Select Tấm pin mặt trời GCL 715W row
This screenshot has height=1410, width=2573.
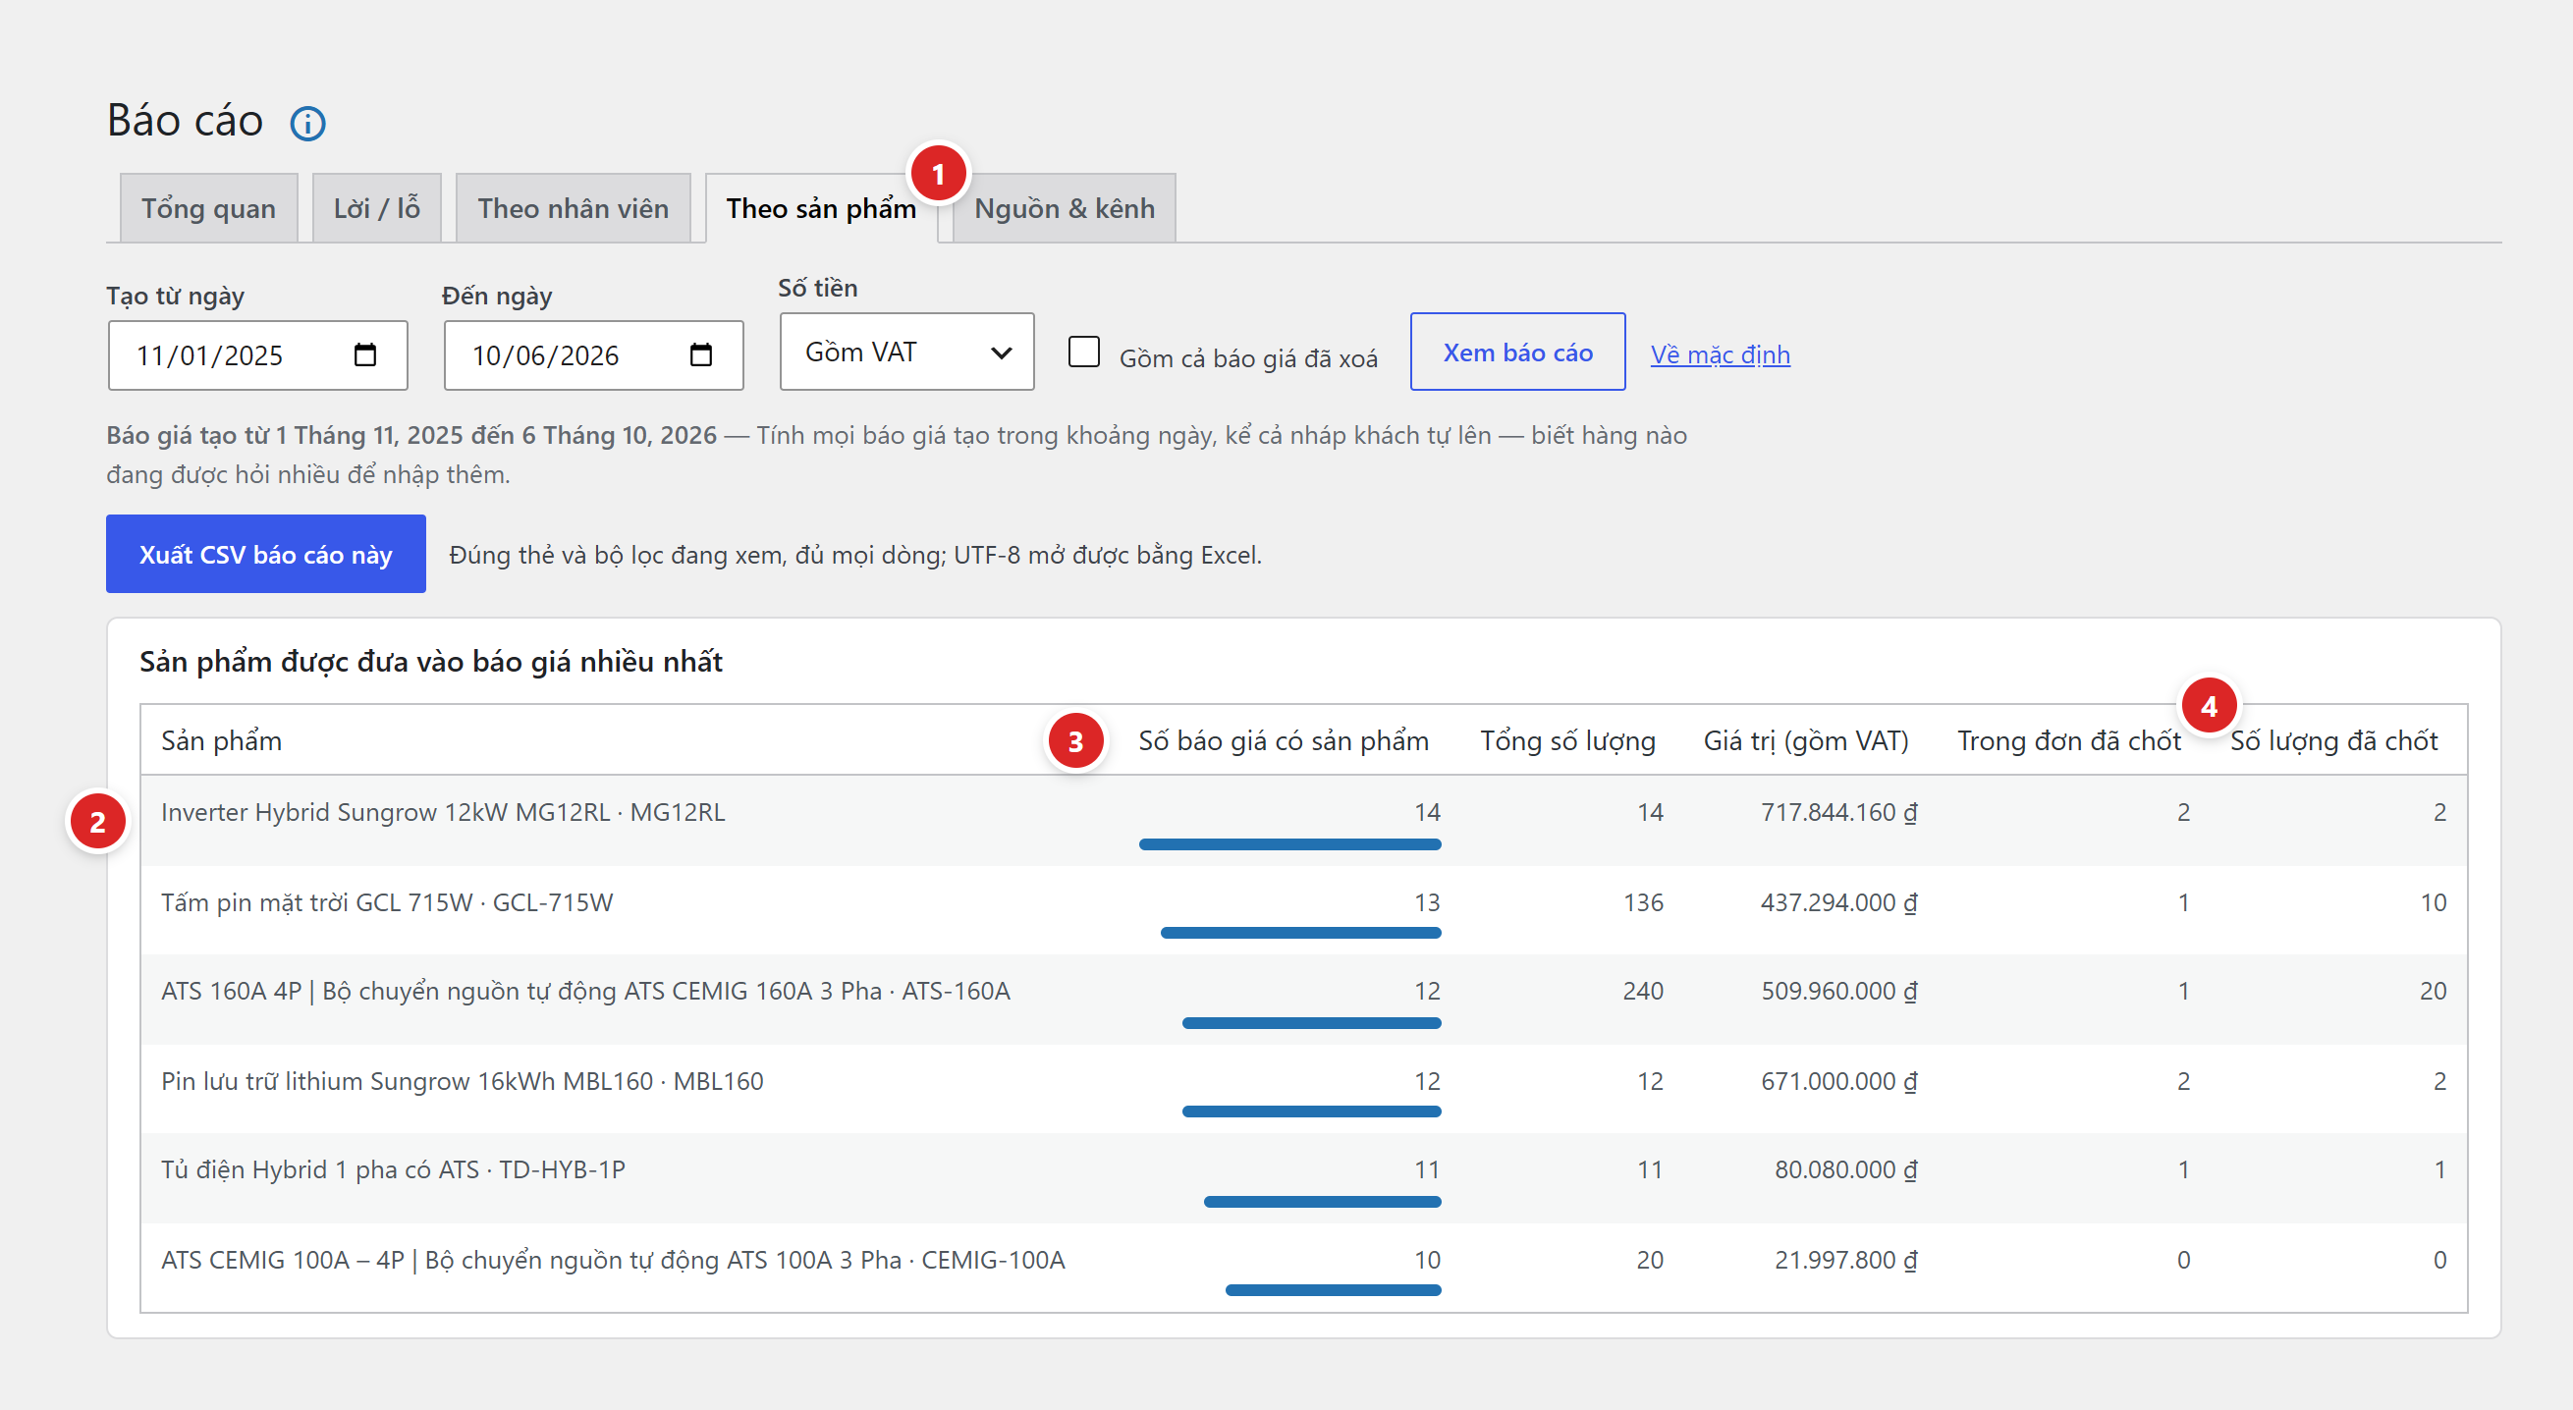pyautogui.click(x=1303, y=909)
